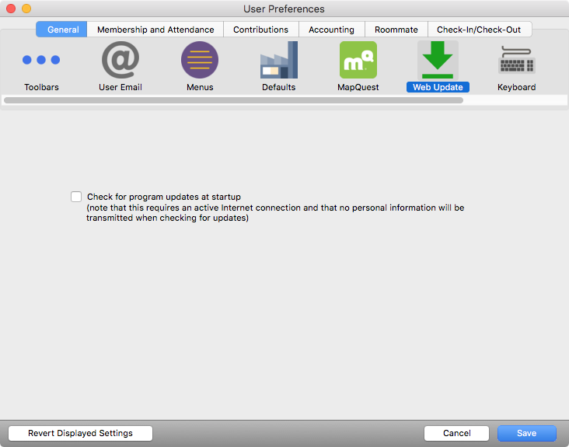Select the User Email @ icon
Screen dimensions: 569x447
pos(120,61)
